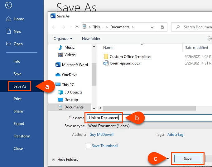This screenshot has height=167, width=212.
Task: Click the New blank page icon
Action: 9,31
